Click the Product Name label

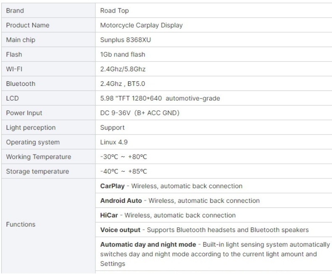click(27, 25)
